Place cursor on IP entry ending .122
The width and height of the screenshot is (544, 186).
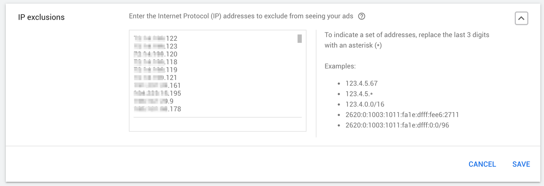point(155,38)
